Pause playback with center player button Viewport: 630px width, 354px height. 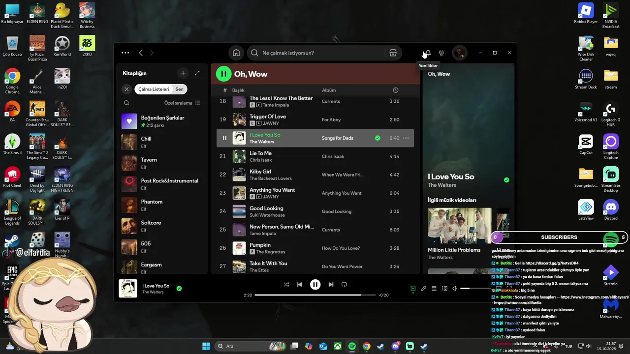pyautogui.click(x=315, y=285)
